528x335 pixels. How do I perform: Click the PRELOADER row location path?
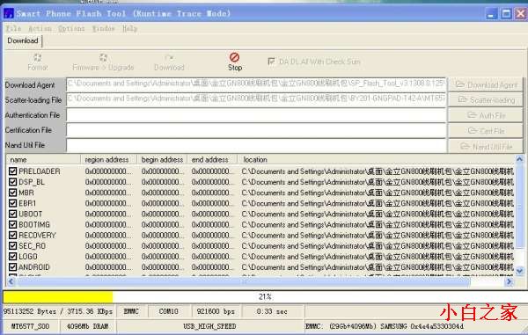[x=378, y=171]
